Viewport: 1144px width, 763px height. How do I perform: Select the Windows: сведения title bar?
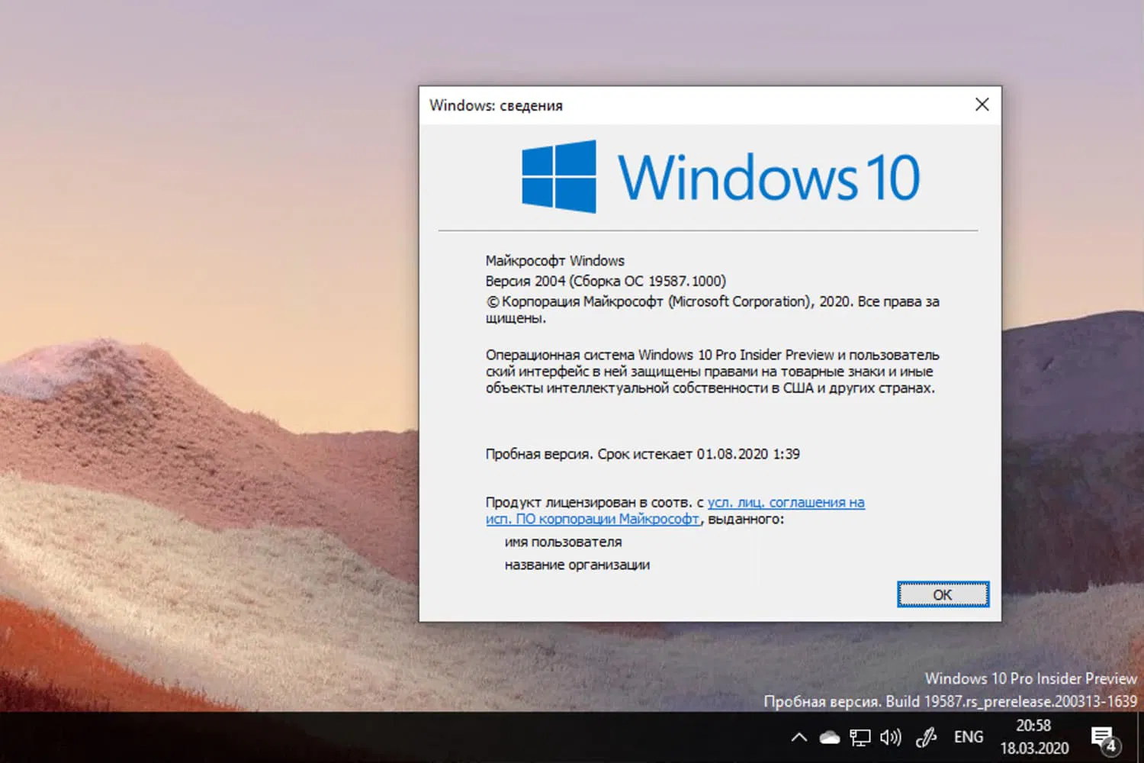[496, 105]
